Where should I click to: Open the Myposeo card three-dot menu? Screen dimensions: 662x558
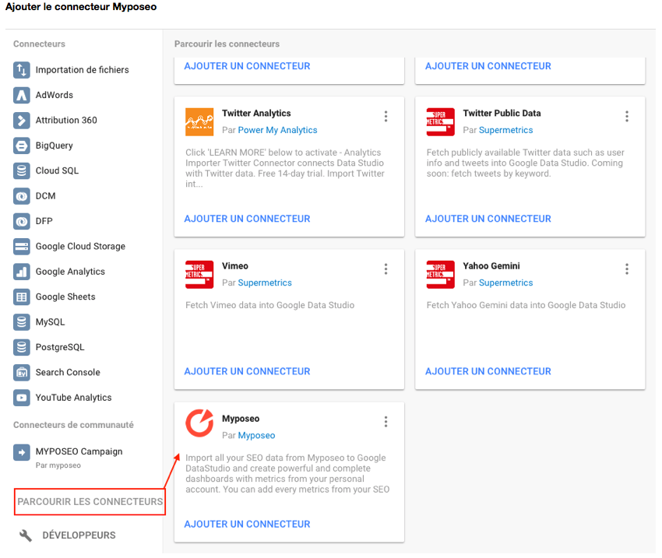(x=386, y=422)
